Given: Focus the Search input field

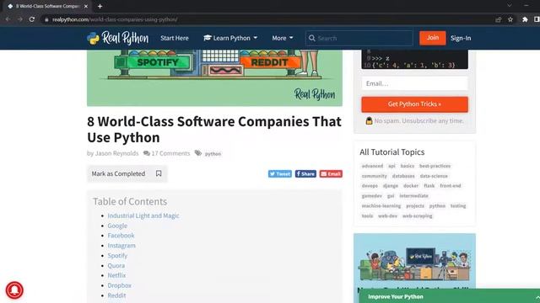Looking at the screenshot, I should pyautogui.click(x=359, y=38).
